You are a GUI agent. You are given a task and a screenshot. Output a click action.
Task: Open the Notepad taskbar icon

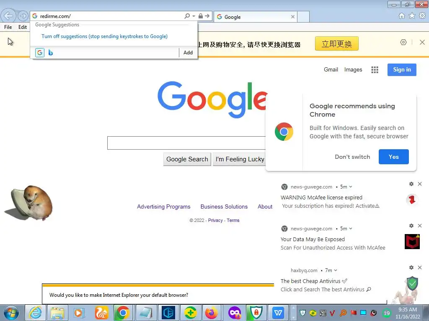point(145,313)
